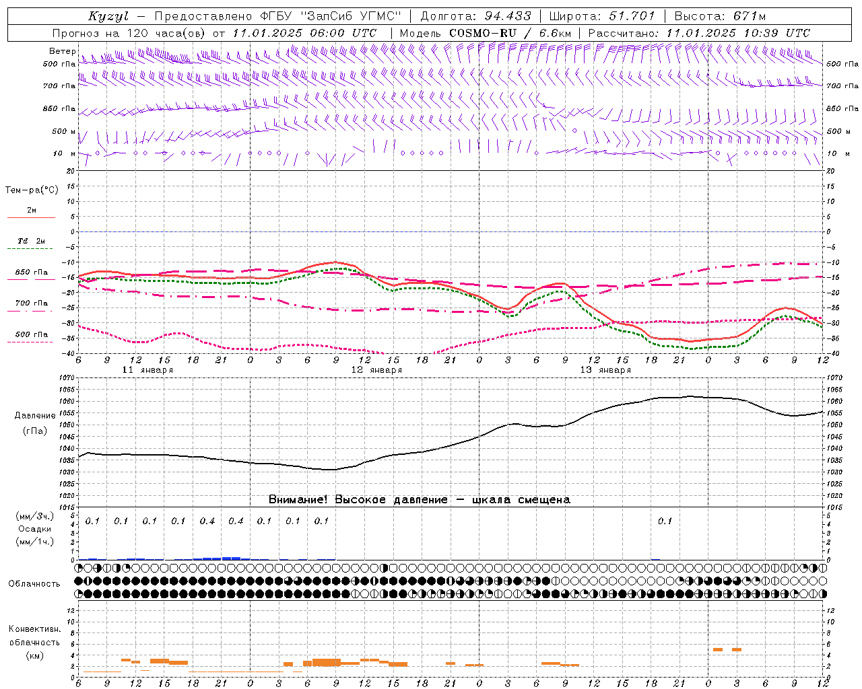Viewport: 862px width, 689px height.
Task: Click the Тем-ра(°C) temperature axis title
Action: (x=32, y=190)
